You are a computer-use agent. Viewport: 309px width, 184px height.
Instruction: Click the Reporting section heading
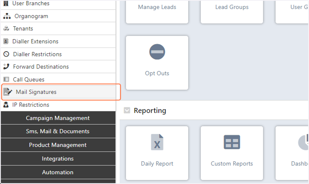[x=150, y=111]
